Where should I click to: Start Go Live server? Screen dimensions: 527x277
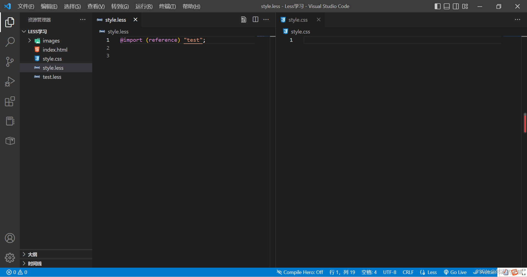coord(455,272)
